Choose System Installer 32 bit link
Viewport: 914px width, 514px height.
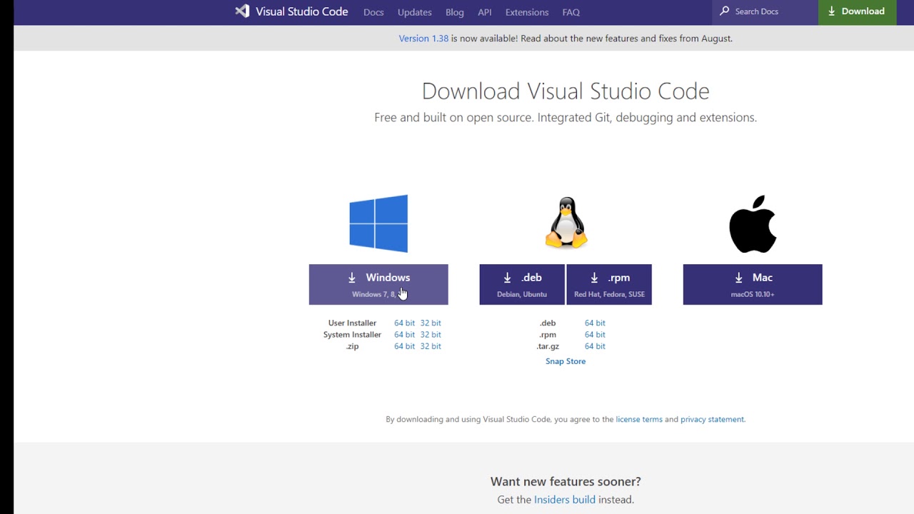[431, 335]
